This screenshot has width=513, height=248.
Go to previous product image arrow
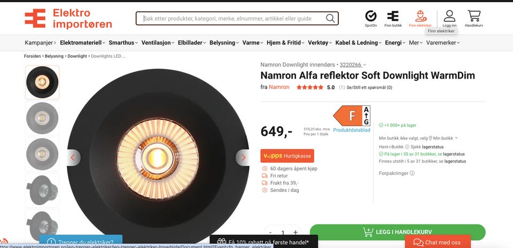click(x=73, y=158)
